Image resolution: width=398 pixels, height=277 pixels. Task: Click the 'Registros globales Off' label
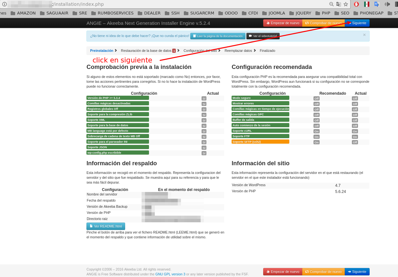click(x=118, y=109)
